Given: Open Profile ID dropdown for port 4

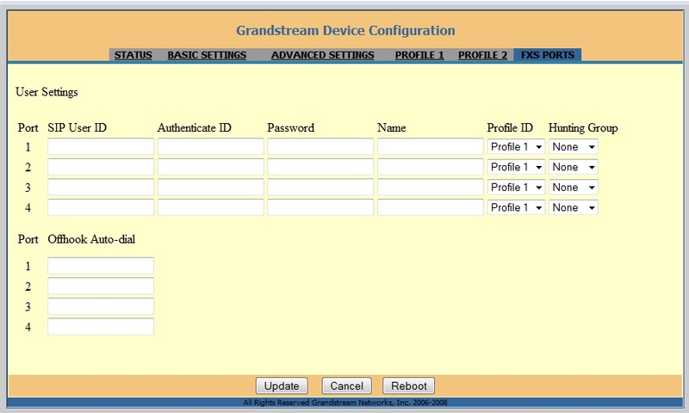Looking at the screenshot, I should point(516,207).
